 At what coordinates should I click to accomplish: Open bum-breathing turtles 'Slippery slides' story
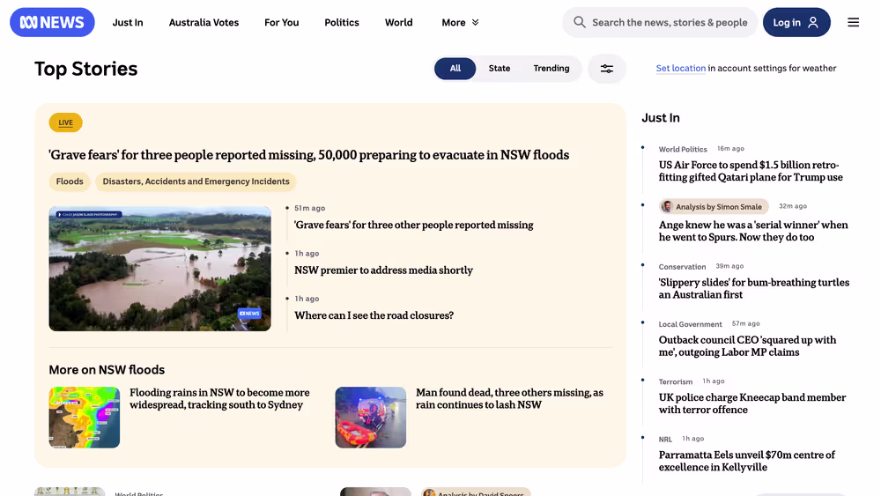pos(754,289)
